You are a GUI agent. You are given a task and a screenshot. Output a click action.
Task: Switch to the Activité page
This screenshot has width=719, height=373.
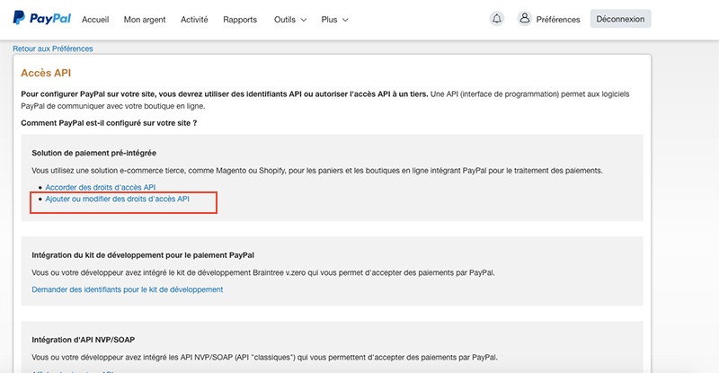click(194, 20)
